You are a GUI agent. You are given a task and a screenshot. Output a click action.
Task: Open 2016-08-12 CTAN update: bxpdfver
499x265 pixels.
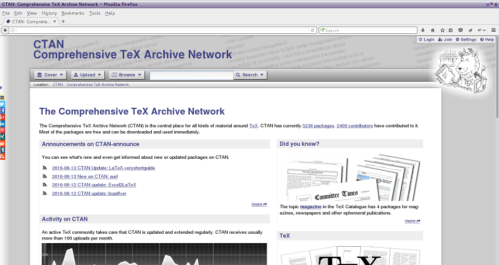tap(89, 193)
